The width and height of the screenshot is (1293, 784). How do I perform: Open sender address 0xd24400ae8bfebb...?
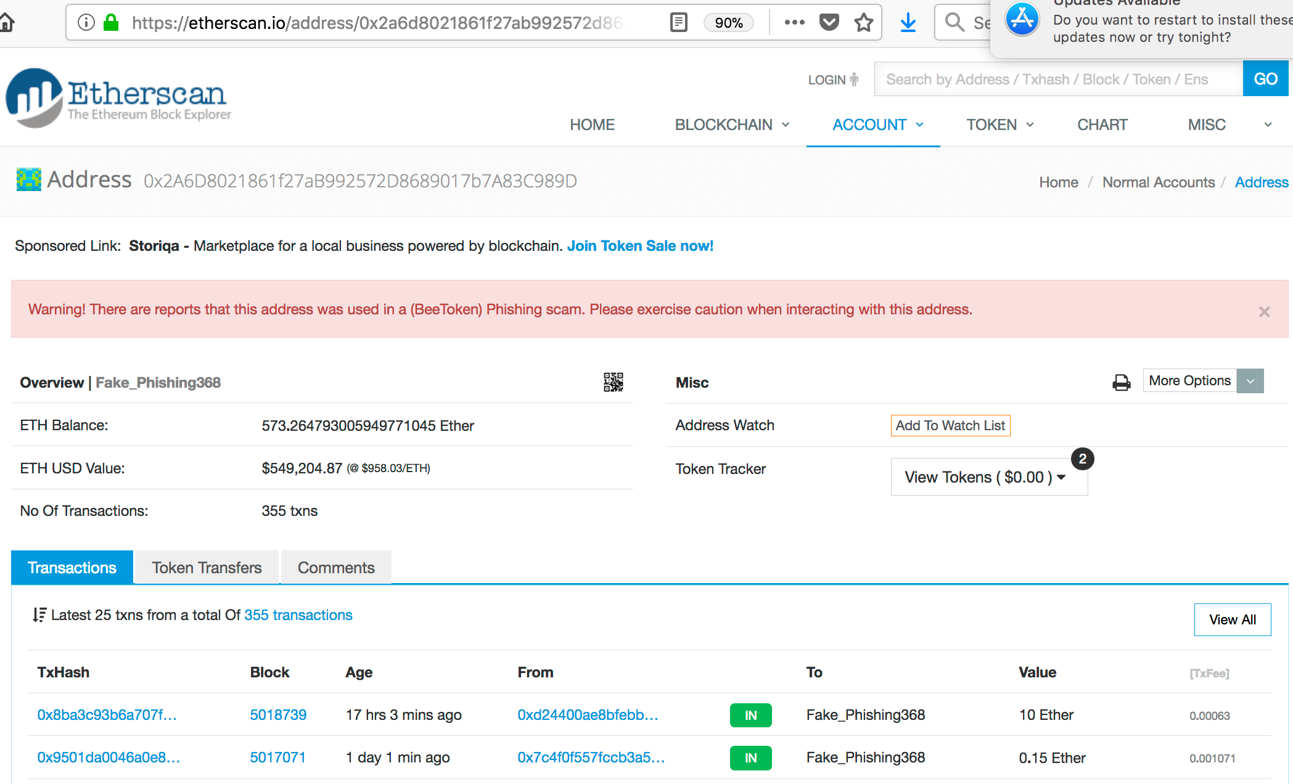pyautogui.click(x=588, y=715)
